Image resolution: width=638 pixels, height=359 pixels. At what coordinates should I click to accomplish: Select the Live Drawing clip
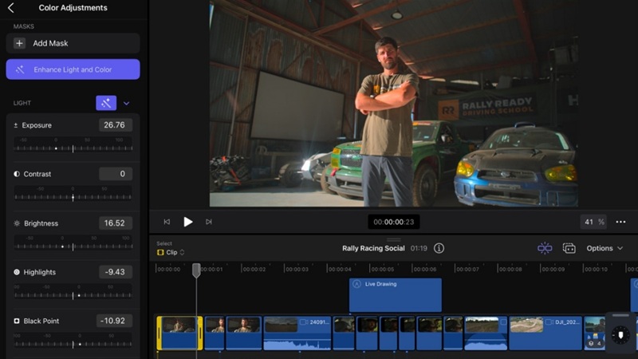point(395,295)
